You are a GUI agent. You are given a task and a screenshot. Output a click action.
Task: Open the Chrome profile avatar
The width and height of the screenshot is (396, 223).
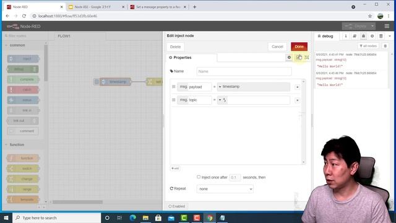[x=380, y=16]
